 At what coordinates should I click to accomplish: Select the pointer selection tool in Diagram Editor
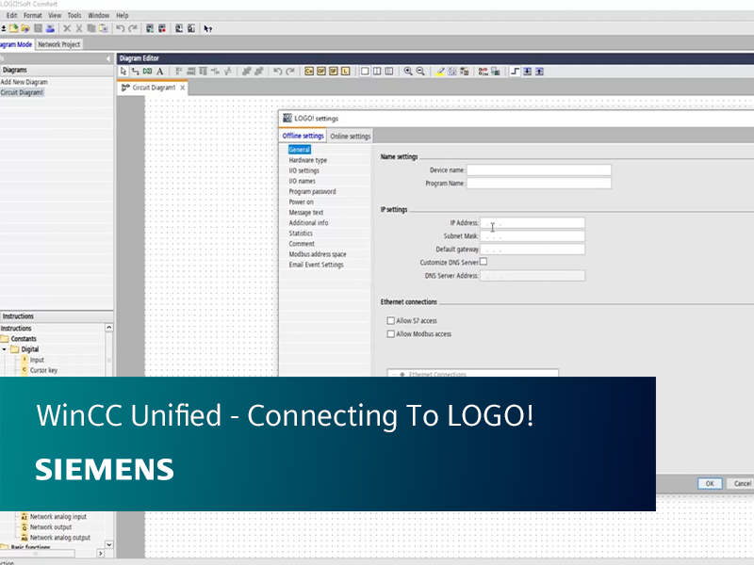coord(123,71)
